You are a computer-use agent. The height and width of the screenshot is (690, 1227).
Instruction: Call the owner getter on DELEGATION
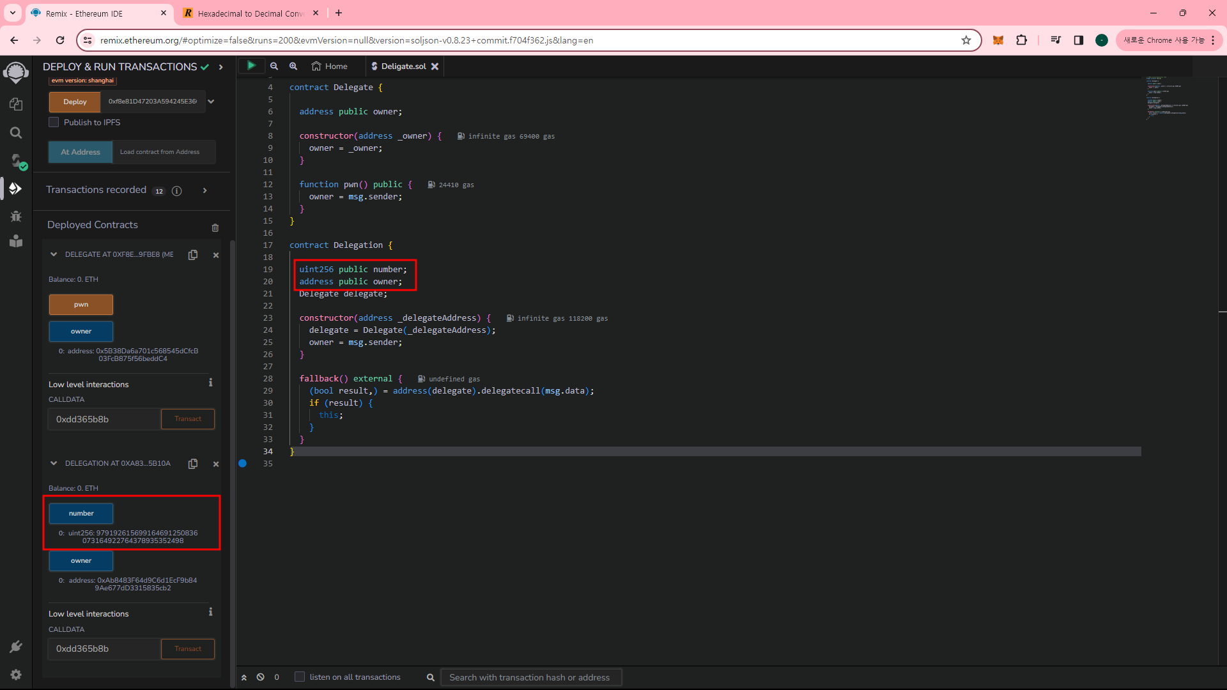coord(81,561)
